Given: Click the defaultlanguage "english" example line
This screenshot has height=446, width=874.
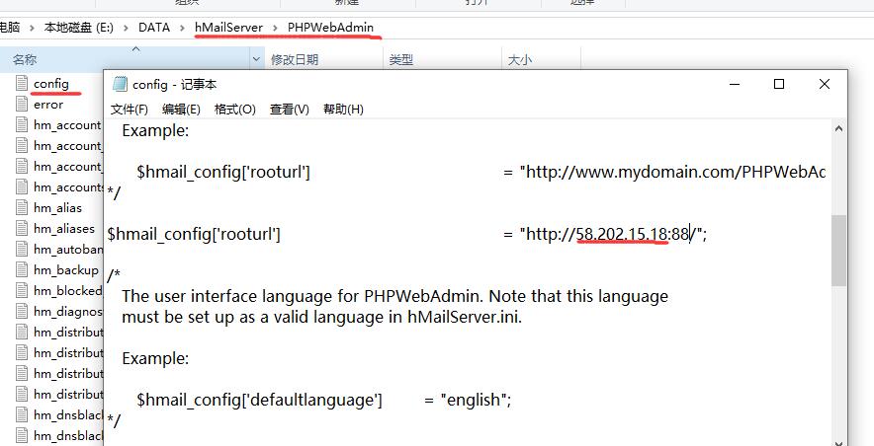Looking at the screenshot, I should (324, 400).
